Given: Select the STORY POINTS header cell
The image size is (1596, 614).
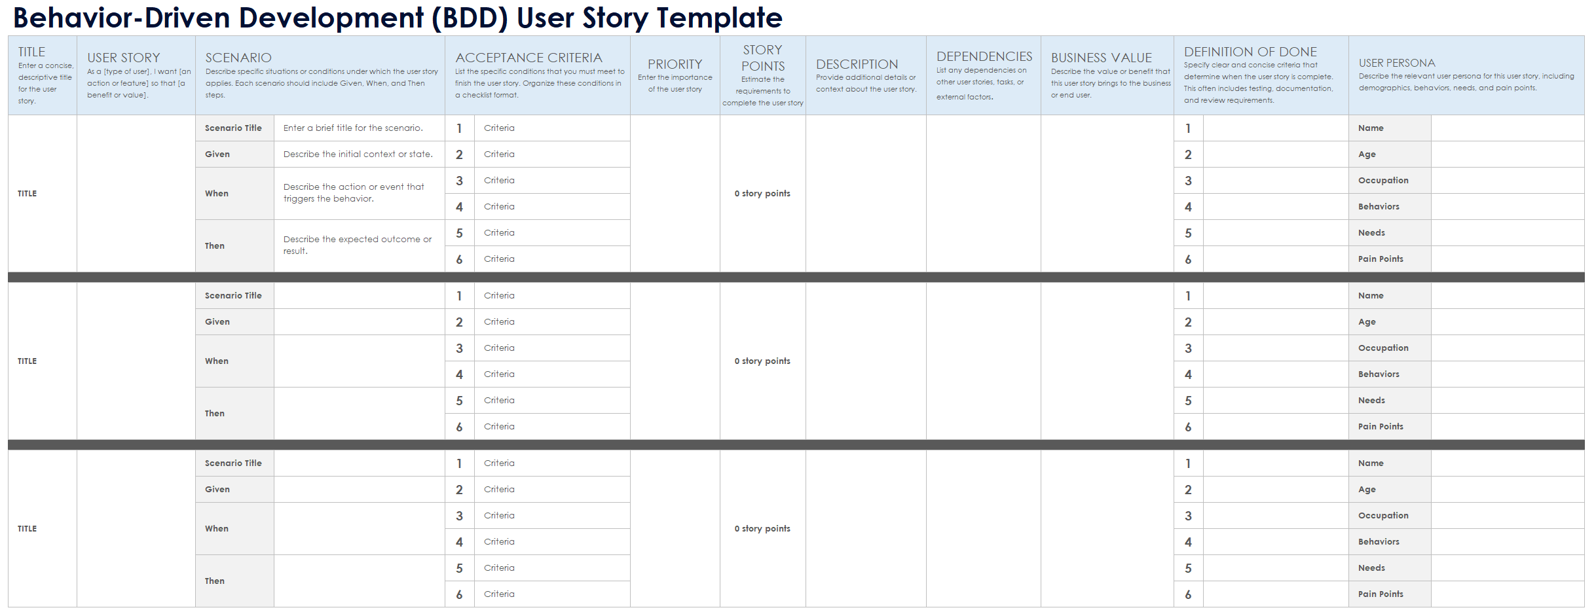Looking at the screenshot, I should click(762, 75).
